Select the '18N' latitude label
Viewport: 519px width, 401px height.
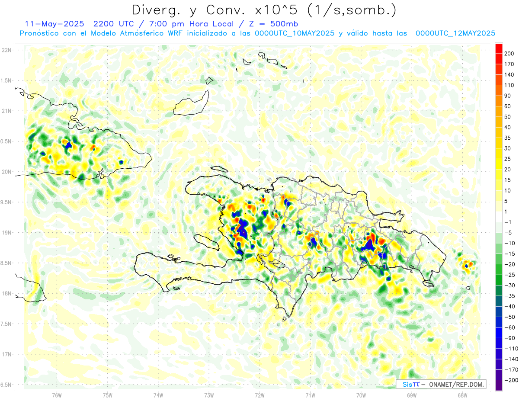(6, 293)
